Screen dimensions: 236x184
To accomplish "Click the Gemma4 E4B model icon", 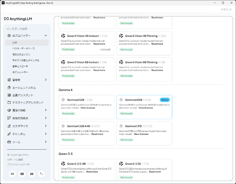I will click(x=121, y=100).
